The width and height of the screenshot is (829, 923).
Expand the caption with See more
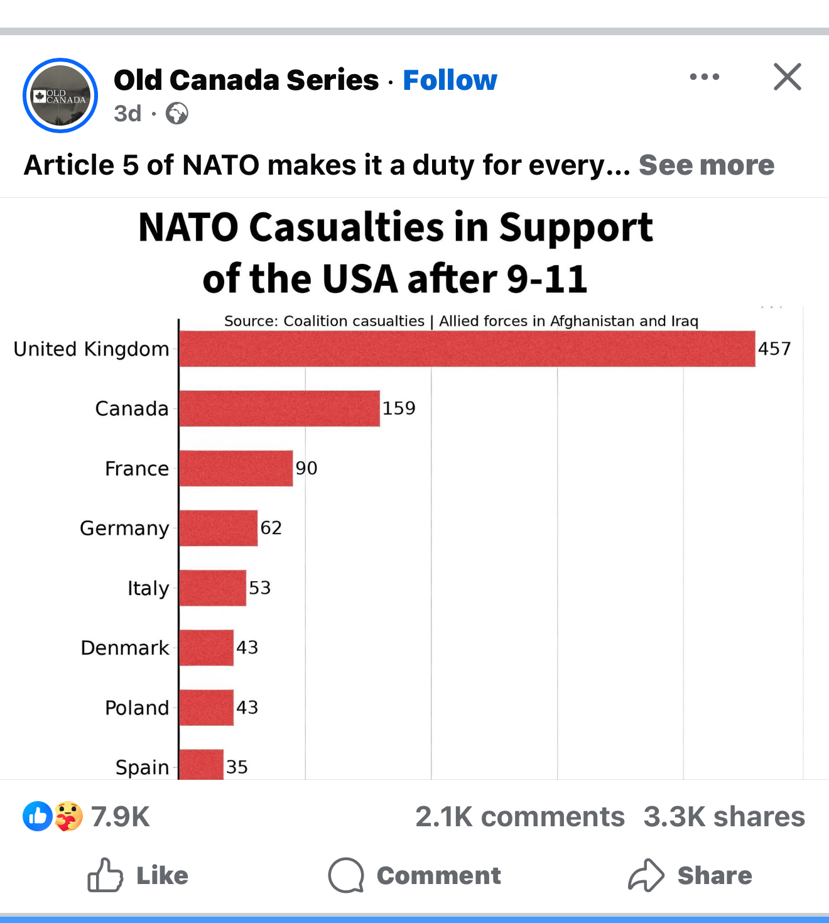[706, 165]
